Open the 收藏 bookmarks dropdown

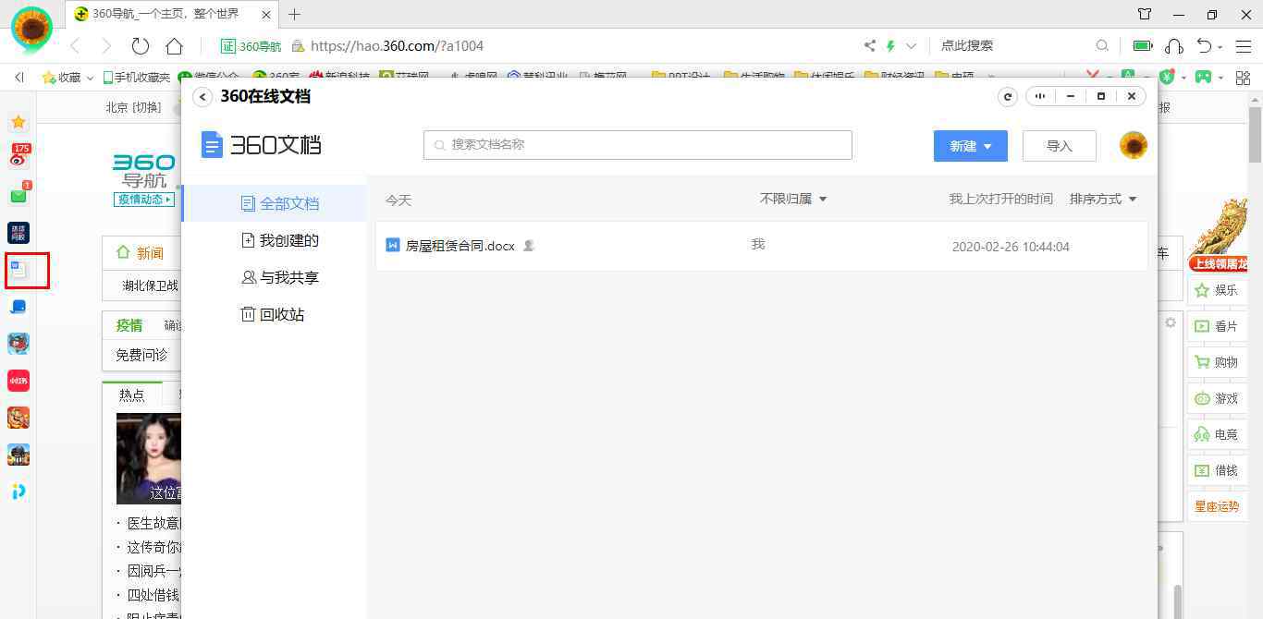[68, 78]
